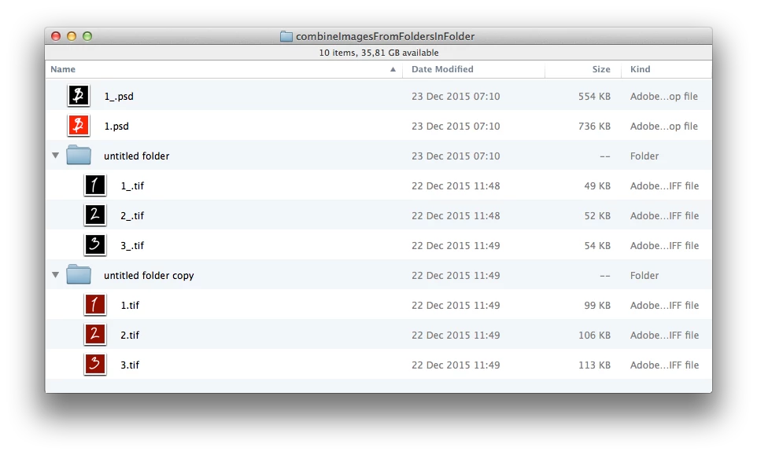Select the file name 2_.tif
This screenshot has width=757, height=455.
point(132,215)
